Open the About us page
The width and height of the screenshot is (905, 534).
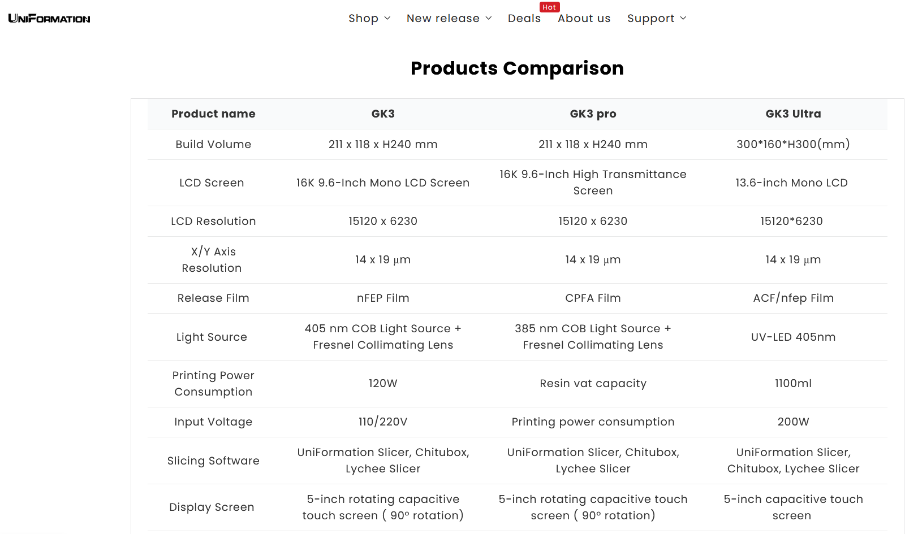point(584,19)
